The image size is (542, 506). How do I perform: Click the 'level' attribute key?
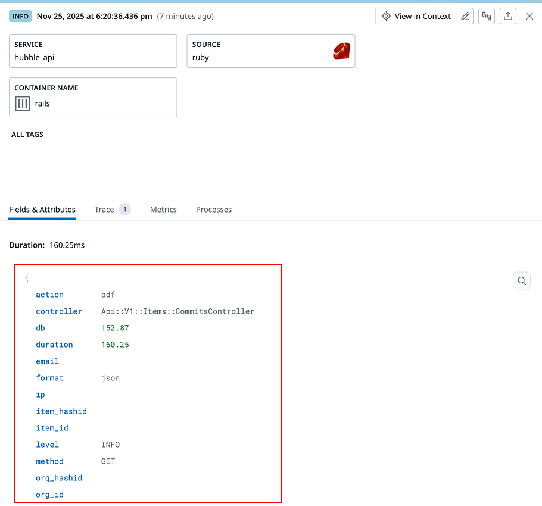click(x=48, y=445)
